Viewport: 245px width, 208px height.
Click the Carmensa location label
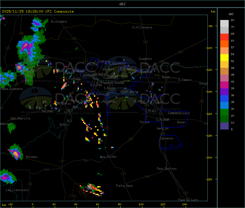[167, 138]
